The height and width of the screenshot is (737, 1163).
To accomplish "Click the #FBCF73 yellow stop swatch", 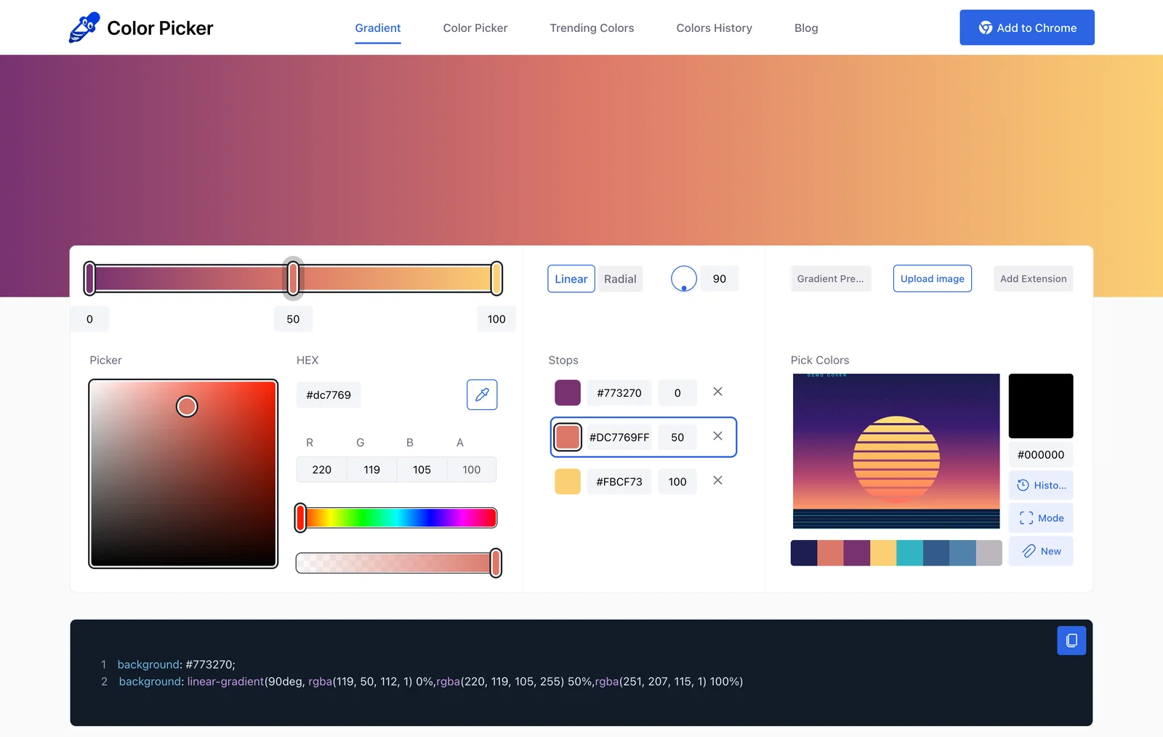I will click(x=568, y=481).
